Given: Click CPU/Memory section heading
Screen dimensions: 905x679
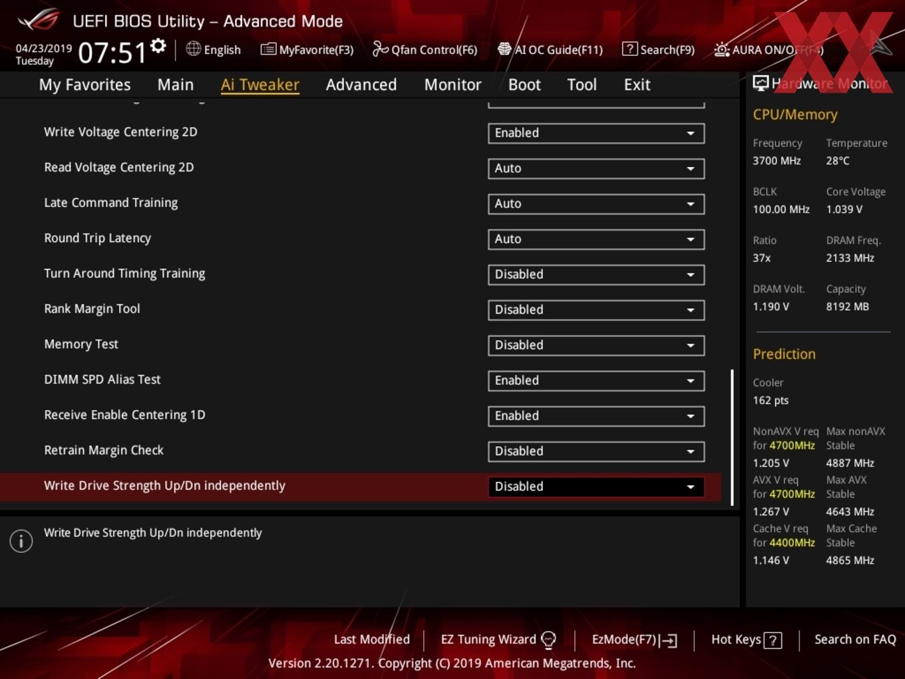Looking at the screenshot, I should pyautogui.click(x=795, y=114).
